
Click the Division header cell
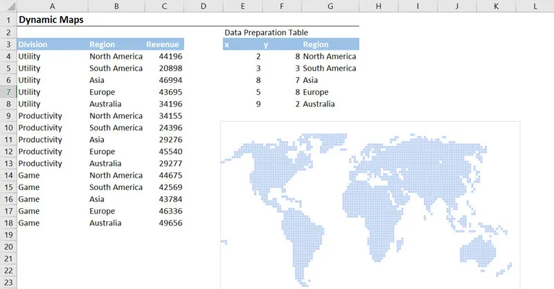coord(33,44)
